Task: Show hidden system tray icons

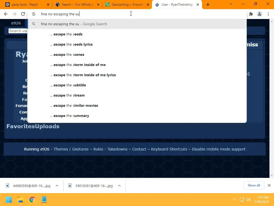Action: coord(234,200)
